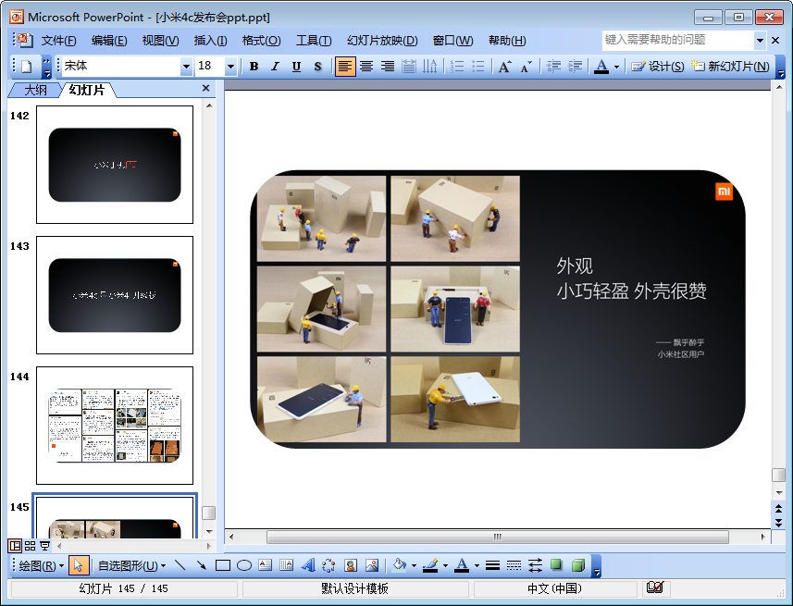The image size is (793, 606).
Task: Toggle Bold formatting
Action: pos(254,67)
